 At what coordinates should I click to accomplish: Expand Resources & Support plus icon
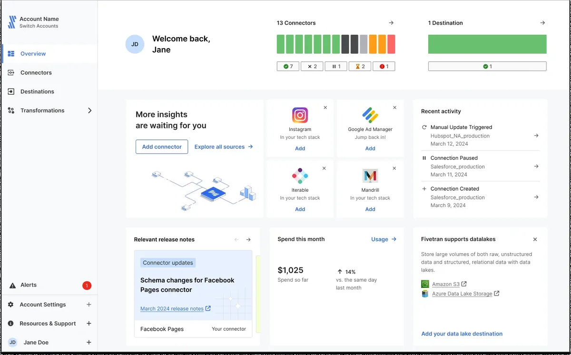click(x=89, y=324)
